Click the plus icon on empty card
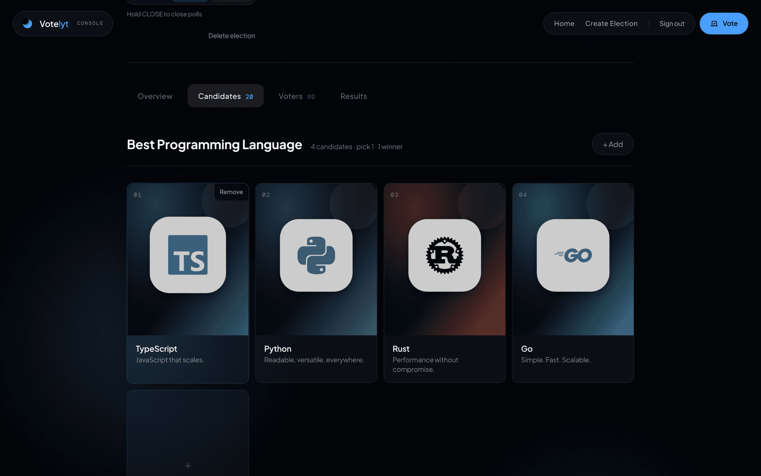 coord(188,466)
